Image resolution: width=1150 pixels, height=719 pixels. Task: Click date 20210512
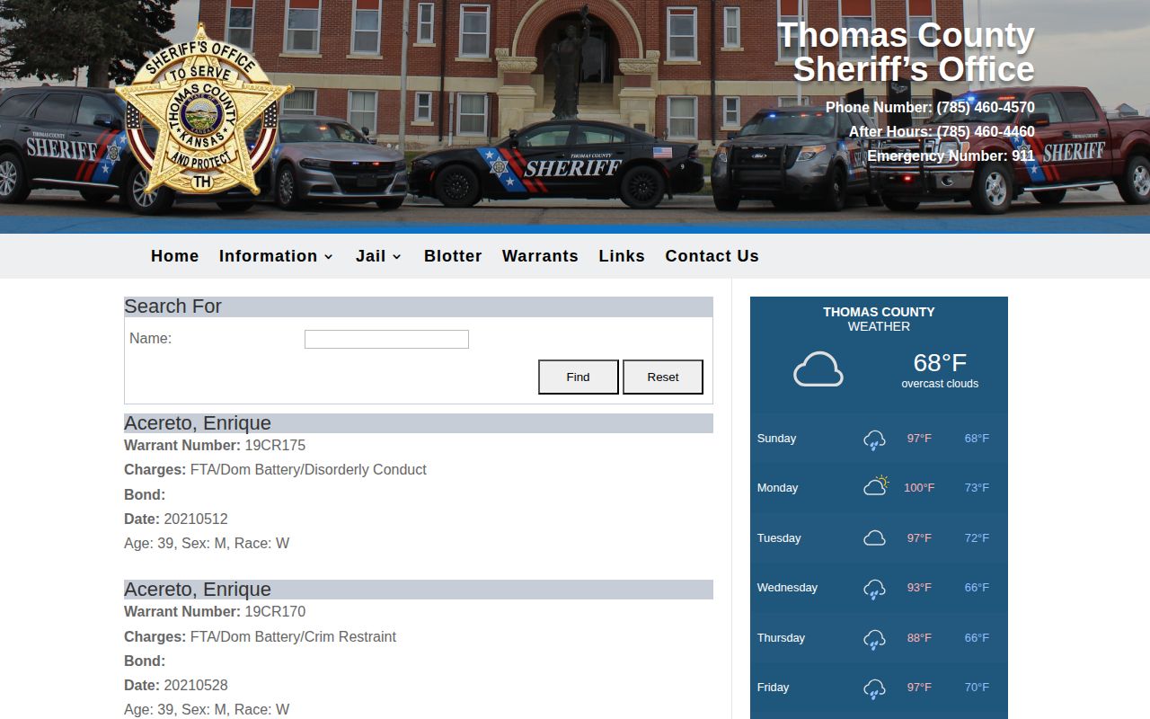(x=196, y=519)
